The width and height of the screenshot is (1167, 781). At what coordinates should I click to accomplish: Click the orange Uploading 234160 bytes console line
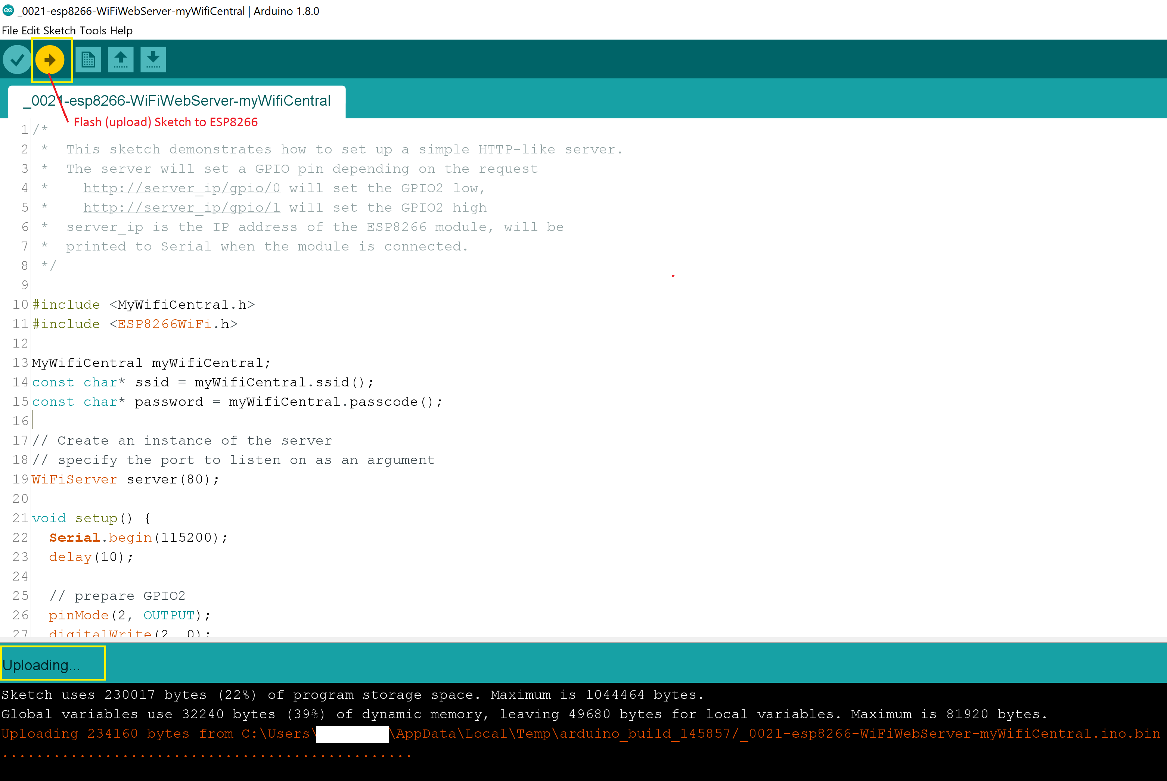pyautogui.click(x=580, y=734)
